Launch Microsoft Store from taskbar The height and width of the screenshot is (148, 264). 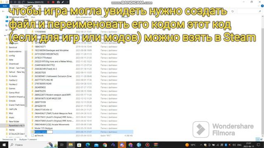[x=79, y=145]
